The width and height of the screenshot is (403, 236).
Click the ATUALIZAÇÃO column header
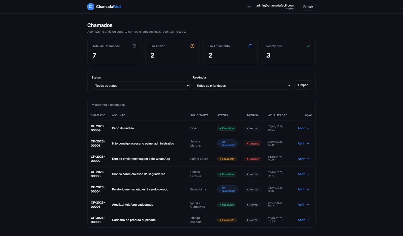[x=278, y=115]
